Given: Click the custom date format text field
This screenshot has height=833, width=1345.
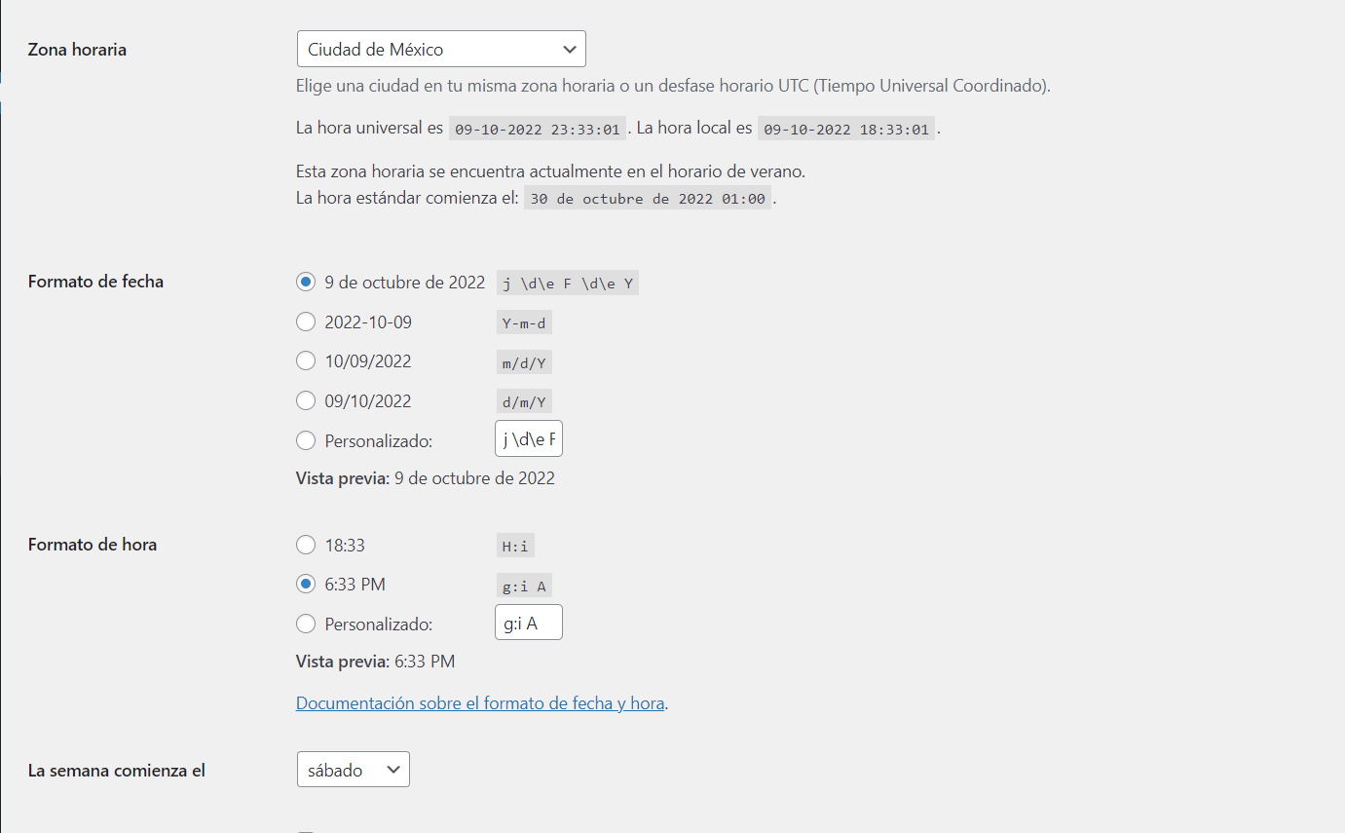Looking at the screenshot, I should pyautogui.click(x=529, y=438).
